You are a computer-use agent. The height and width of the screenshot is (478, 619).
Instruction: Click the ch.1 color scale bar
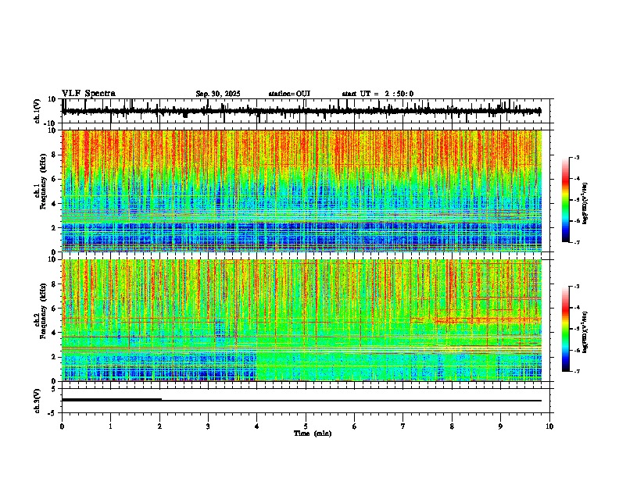[x=566, y=200]
